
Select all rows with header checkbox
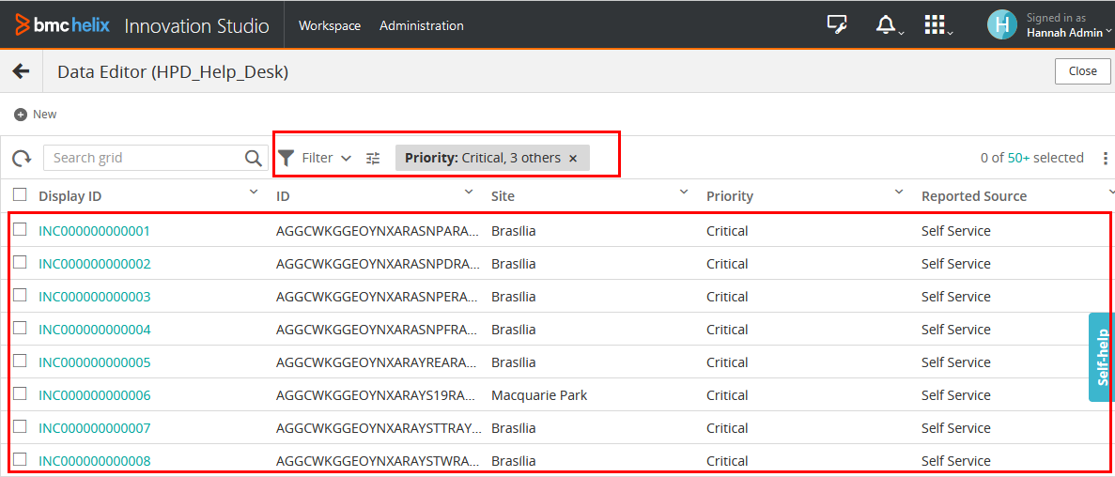(x=20, y=195)
